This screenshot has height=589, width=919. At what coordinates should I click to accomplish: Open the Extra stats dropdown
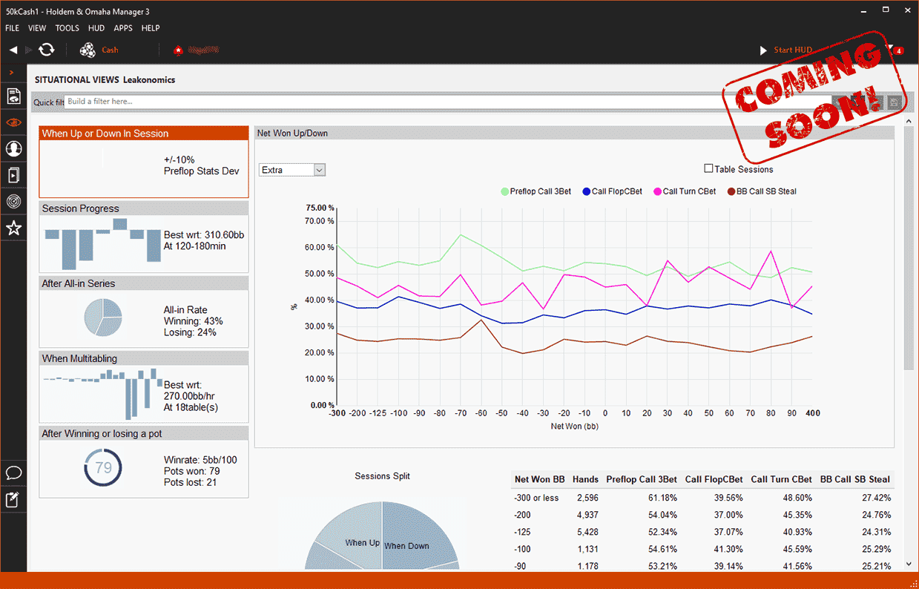click(x=292, y=170)
